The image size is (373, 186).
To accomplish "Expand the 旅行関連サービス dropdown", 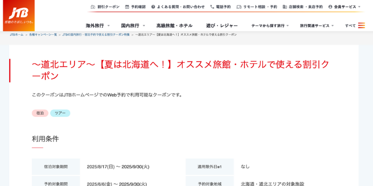I will 317,25.
